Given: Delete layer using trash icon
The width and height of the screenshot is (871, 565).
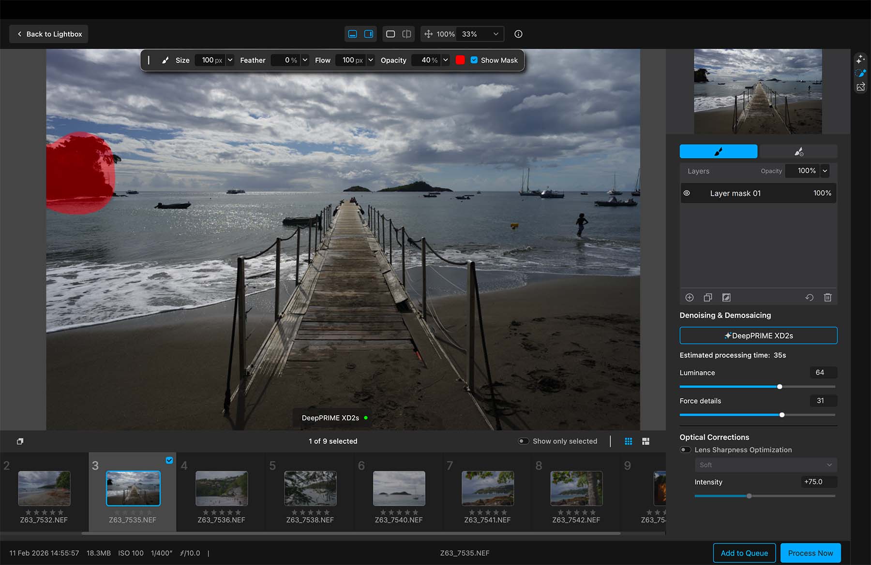Looking at the screenshot, I should 827,298.
